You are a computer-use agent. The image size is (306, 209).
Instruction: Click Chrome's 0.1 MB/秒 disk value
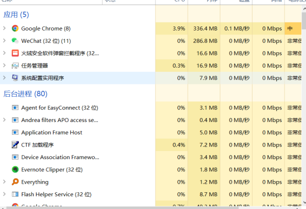coord(237,28)
